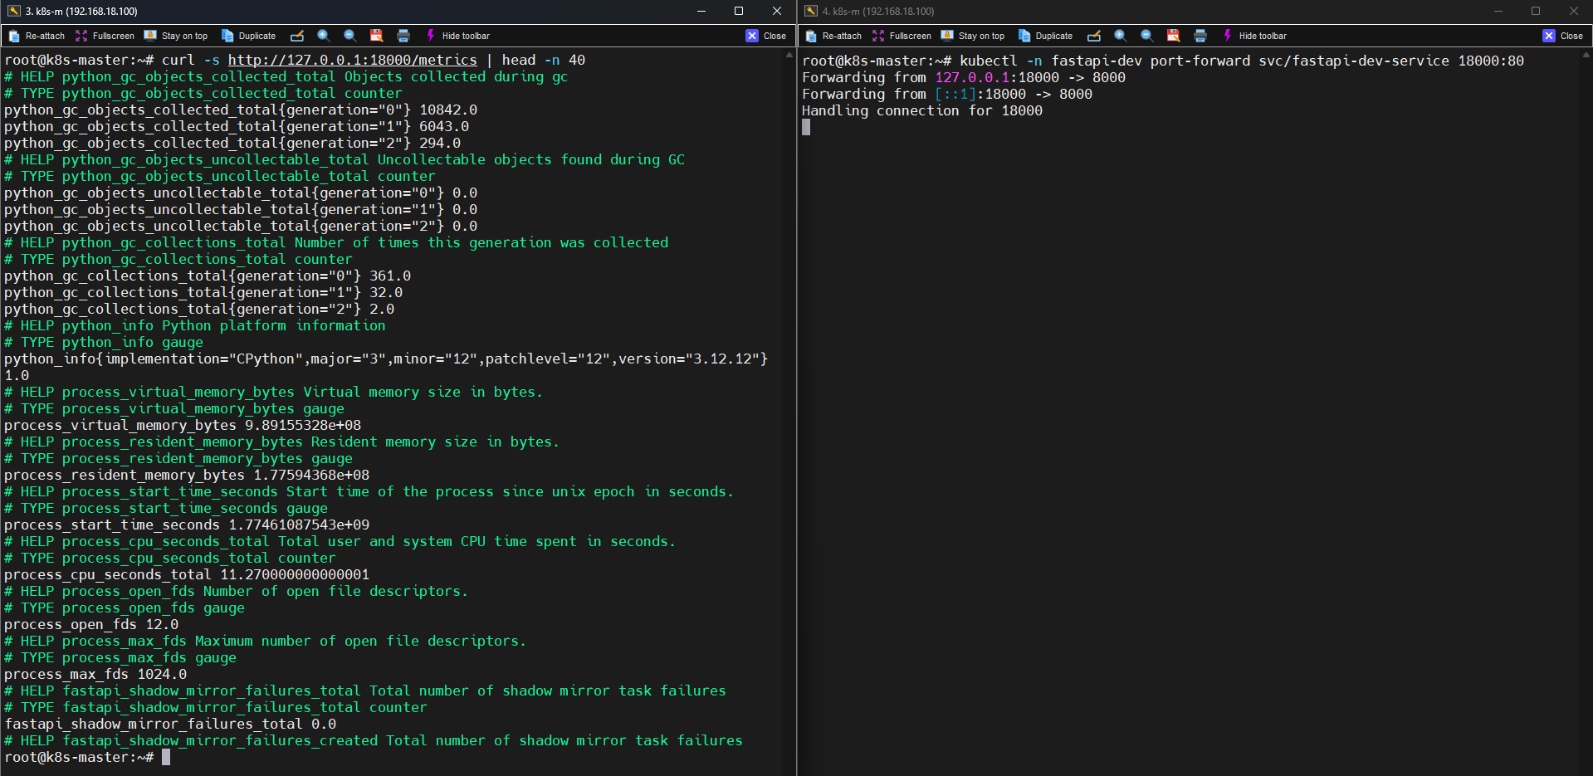Duplicate the left k8s-m terminal session
The image size is (1593, 776).
click(x=248, y=36)
